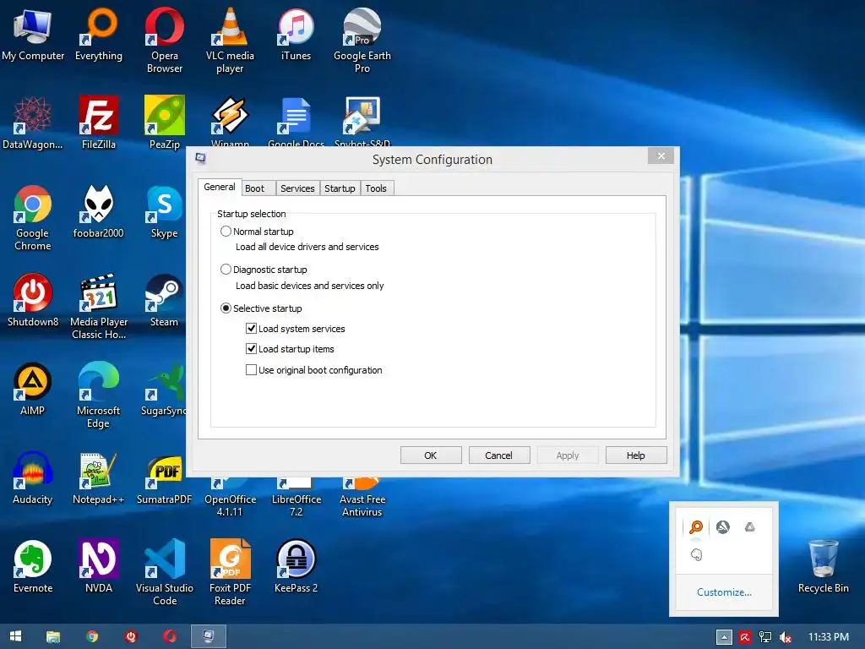The image size is (865, 649).
Task: Open the Startup tab
Action: coord(340,188)
